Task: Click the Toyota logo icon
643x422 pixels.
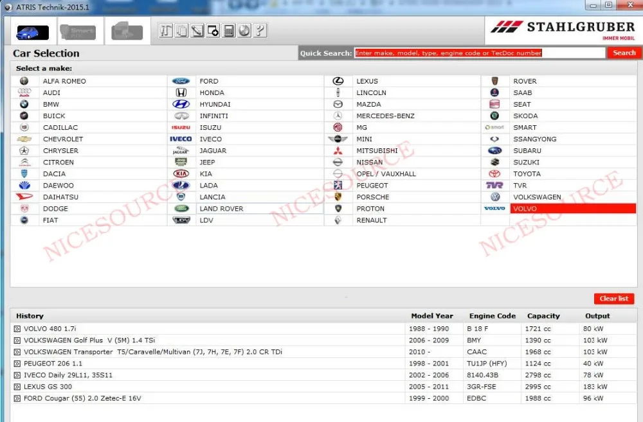Action: 494,173
